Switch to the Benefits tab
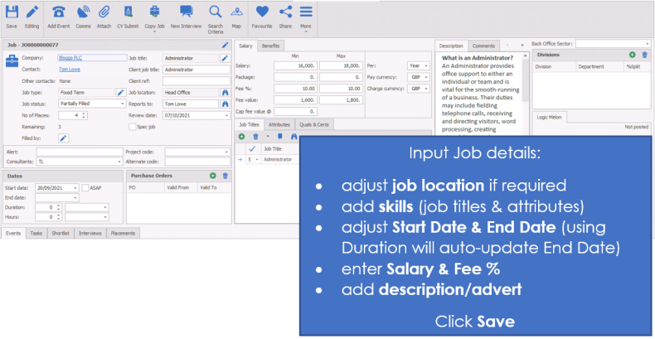Screen dimensions: 655x339 [x=270, y=46]
